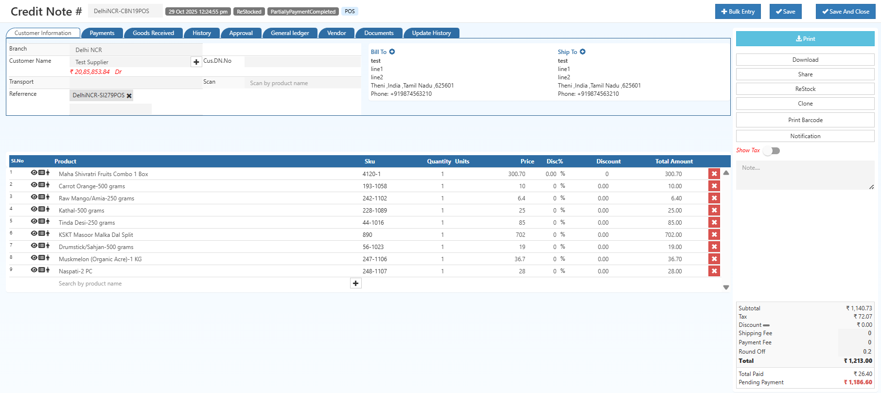Focus the Scan by product name field
The width and height of the screenshot is (881, 393).
point(302,83)
